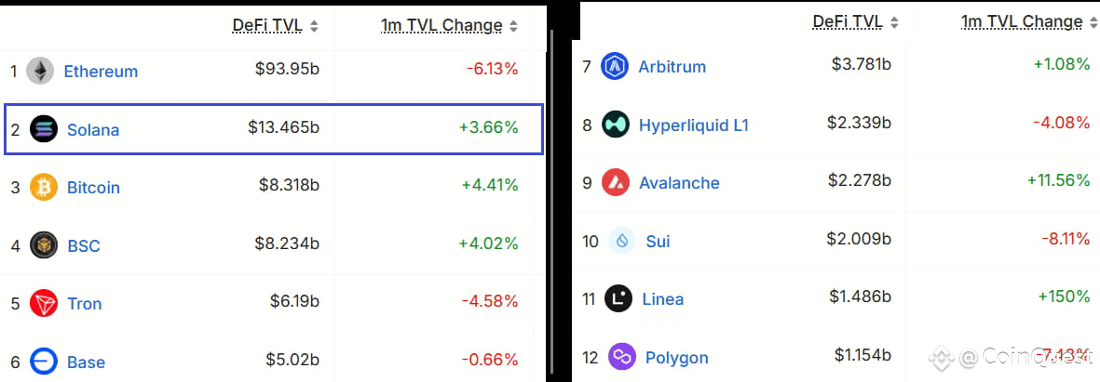Sort left table by 1m TVL Change arrows
Image resolution: width=1100 pixels, height=382 pixels.
coord(513,27)
